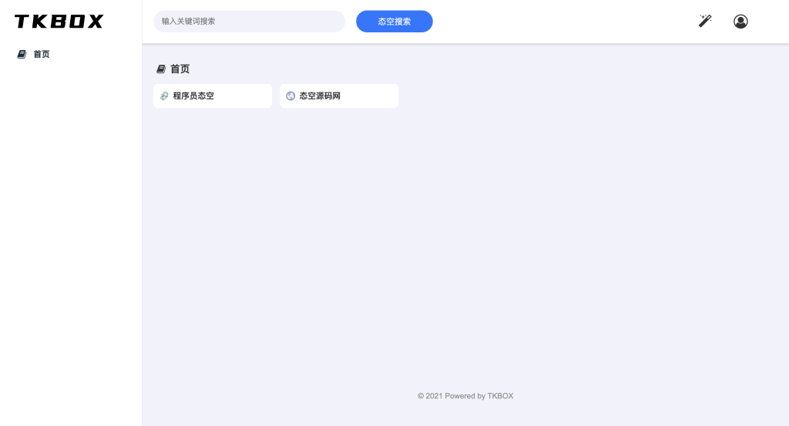Viewport: 789px width, 426px height.
Task: Click the © 2021 Powered by TKBOX footer
Action: point(465,396)
